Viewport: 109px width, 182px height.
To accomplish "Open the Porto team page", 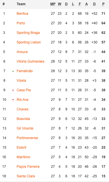I will click(21, 23).
